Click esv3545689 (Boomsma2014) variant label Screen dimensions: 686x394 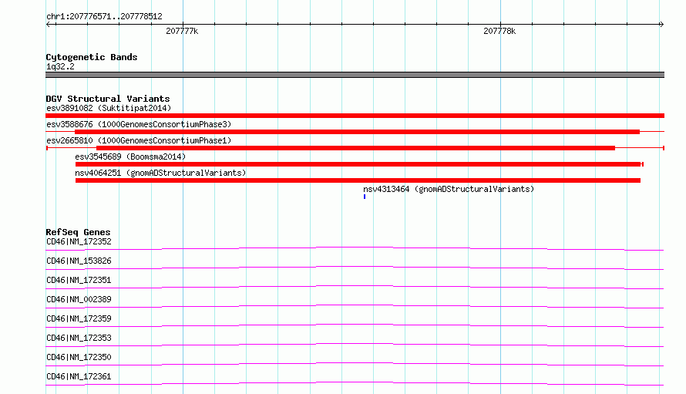(x=130, y=157)
